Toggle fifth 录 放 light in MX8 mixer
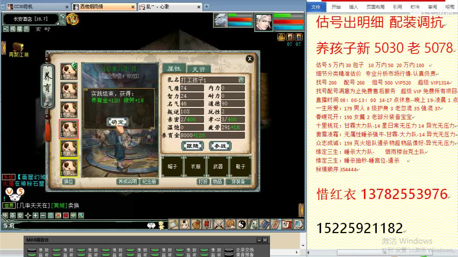The width and height of the screenshot is (458, 257). [130, 250]
